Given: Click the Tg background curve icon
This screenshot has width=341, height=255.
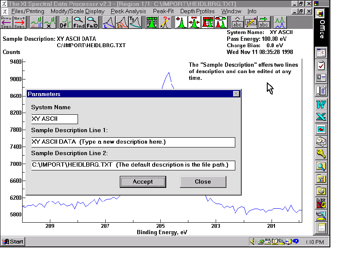Looking at the screenshot, I should tap(135, 22).
